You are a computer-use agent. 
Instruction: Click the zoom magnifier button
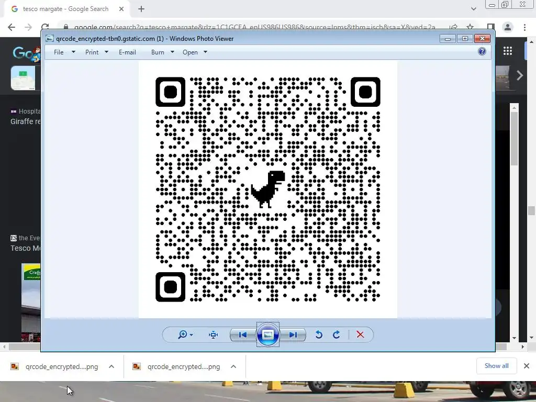[183, 334]
